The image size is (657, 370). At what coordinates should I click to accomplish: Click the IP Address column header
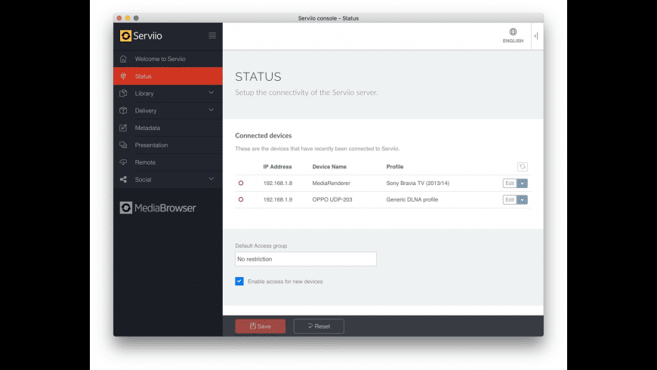[x=277, y=167]
